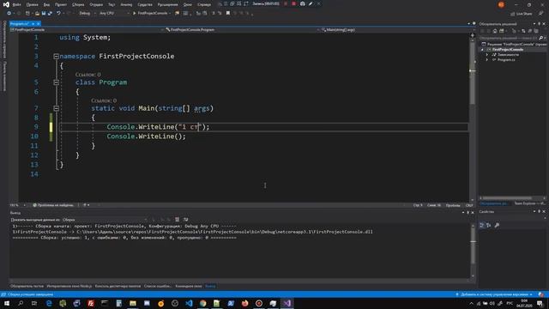Click the Properties panel Alphabetical sort icon
The height and width of the screenshot is (309, 549).
(489, 225)
